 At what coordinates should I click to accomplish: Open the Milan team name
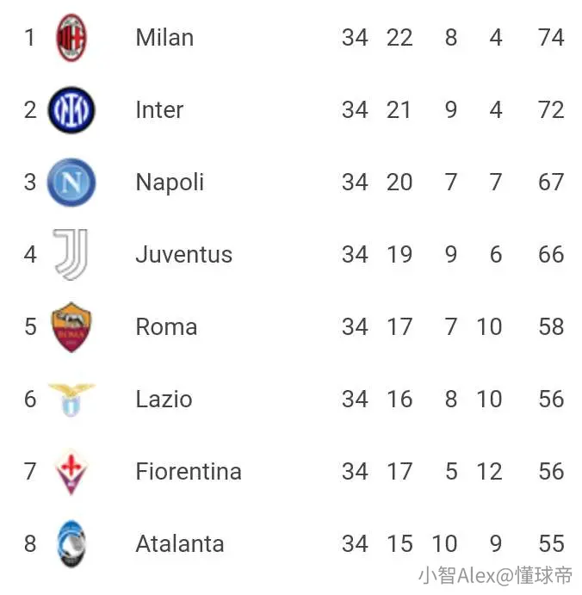pyautogui.click(x=164, y=38)
